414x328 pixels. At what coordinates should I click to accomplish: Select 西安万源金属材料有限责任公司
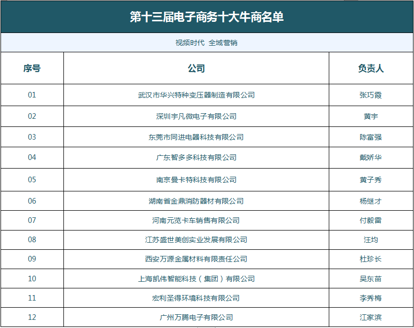coord(196,259)
